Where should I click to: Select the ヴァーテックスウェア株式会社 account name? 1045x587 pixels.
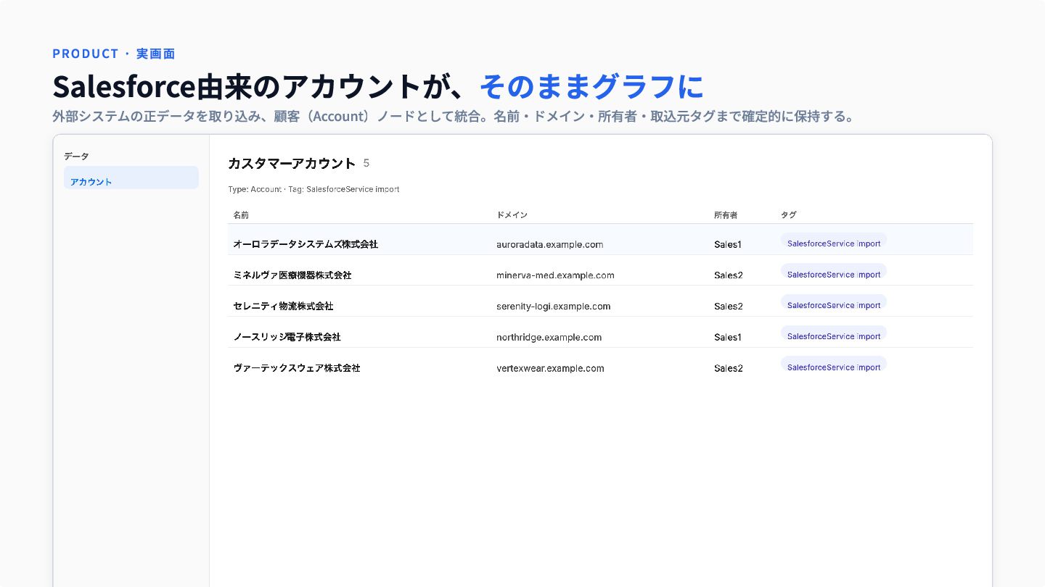click(x=297, y=368)
